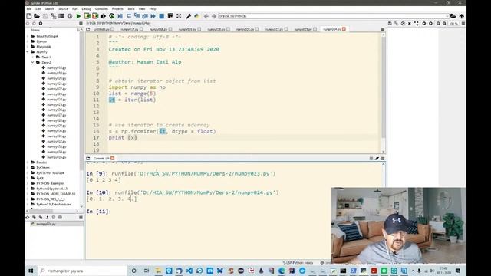This screenshot has width=491, height=276.
Task: Open the Tools menu
Action: (131, 8)
